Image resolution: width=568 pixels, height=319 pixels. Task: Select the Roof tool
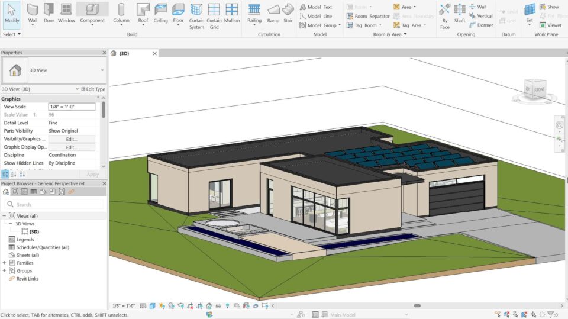[143, 13]
